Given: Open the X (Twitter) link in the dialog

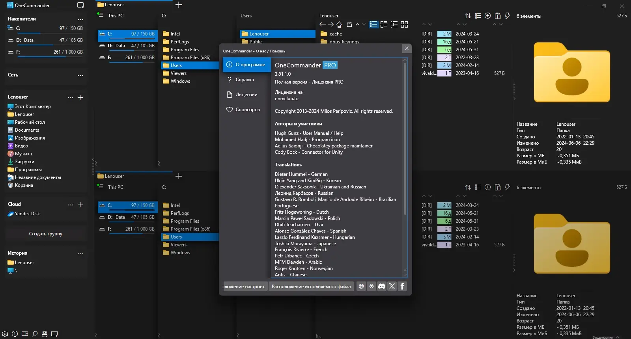Looking at the screenshot, I should click(392, 286).
